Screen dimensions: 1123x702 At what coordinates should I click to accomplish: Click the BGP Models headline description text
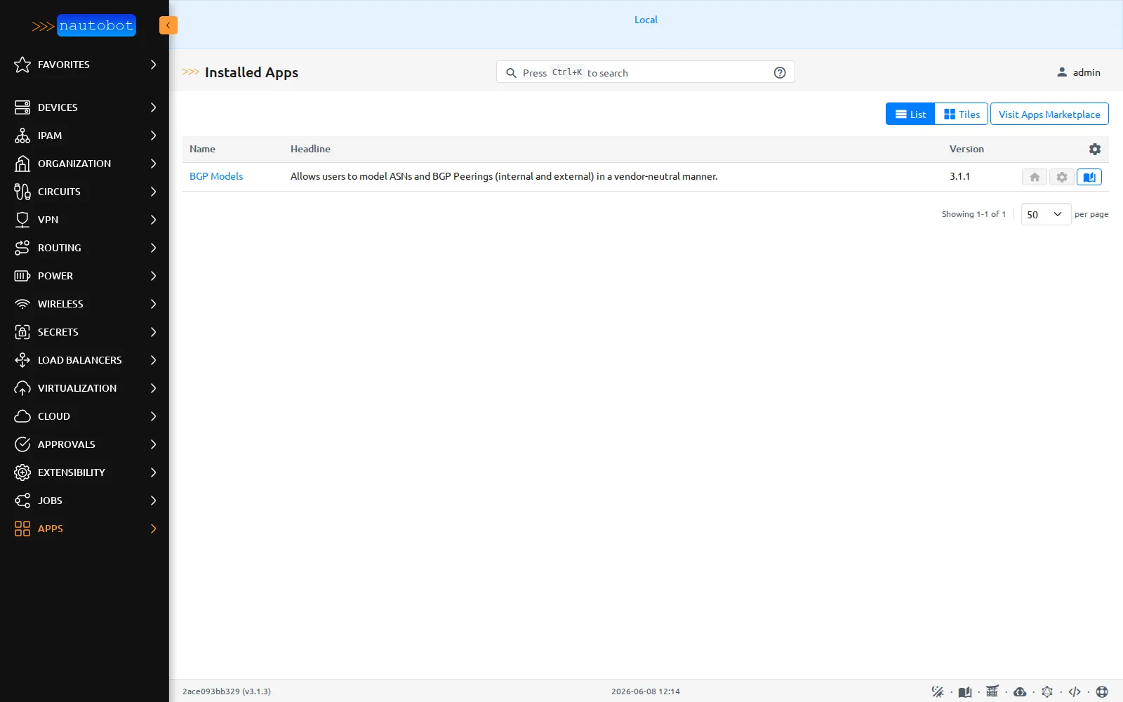[504, 176]
